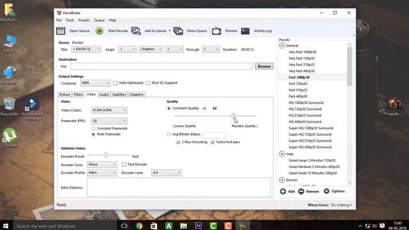Check the Fast Decode checkbox
This screenshot has height=230, width=409.
click(x=124, y=164)
